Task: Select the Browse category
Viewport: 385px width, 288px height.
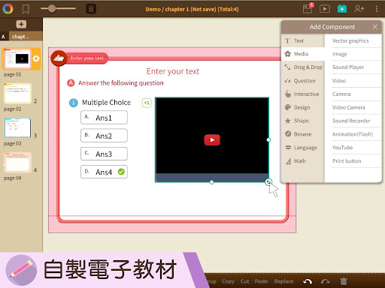Action: click(303, 134)
